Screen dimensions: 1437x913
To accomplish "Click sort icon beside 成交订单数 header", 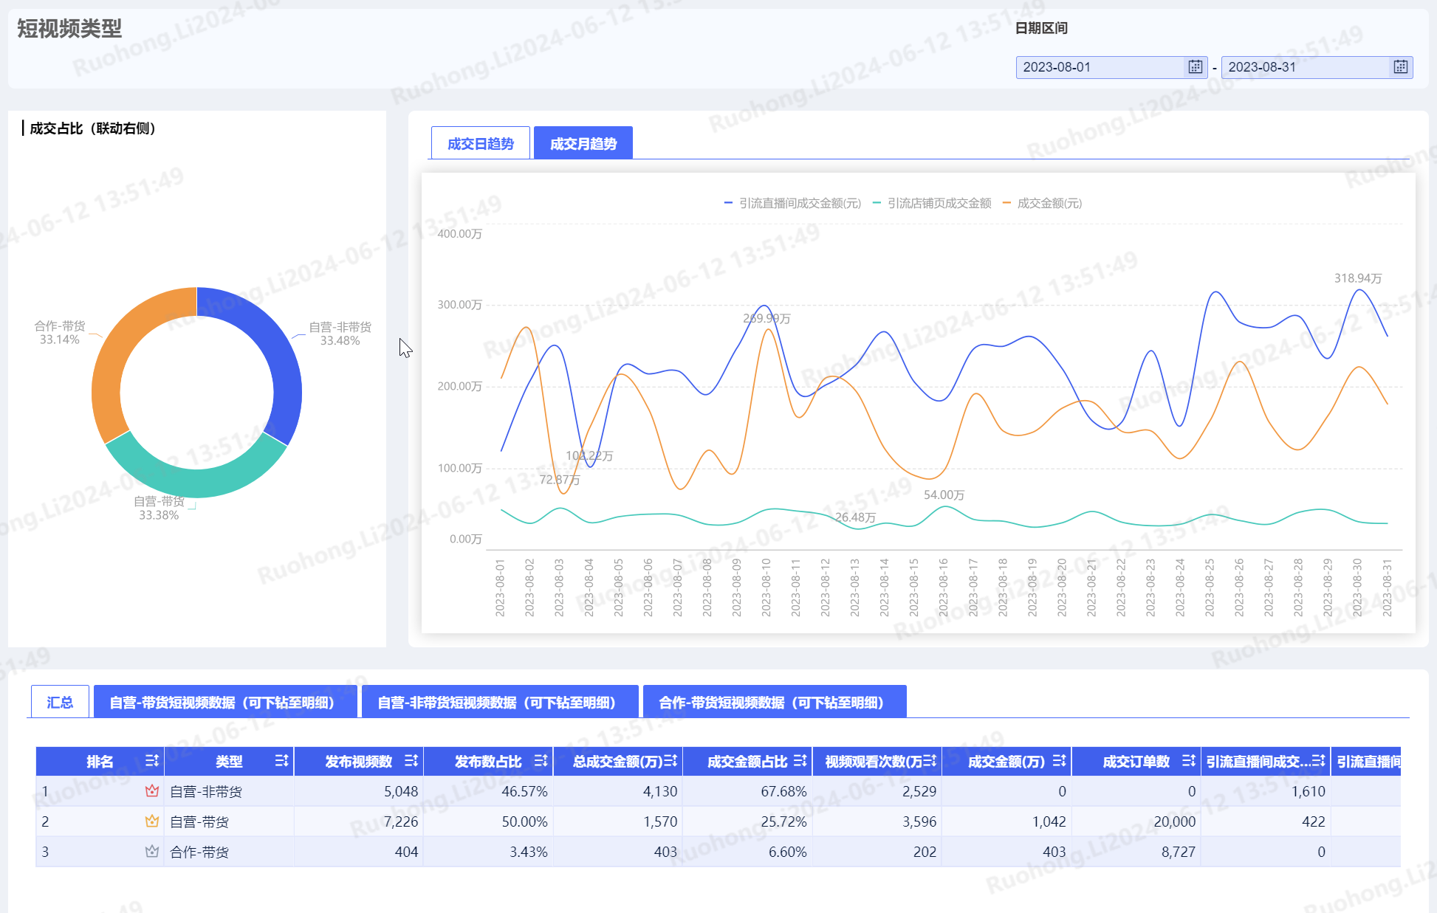I will coord(1188,761).
